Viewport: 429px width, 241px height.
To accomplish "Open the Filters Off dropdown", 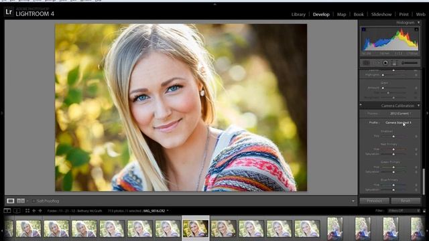I will [404, 211].
